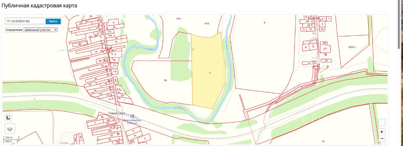
Task: Click parcel 34 at bottom right
Action: pos(323,141)
